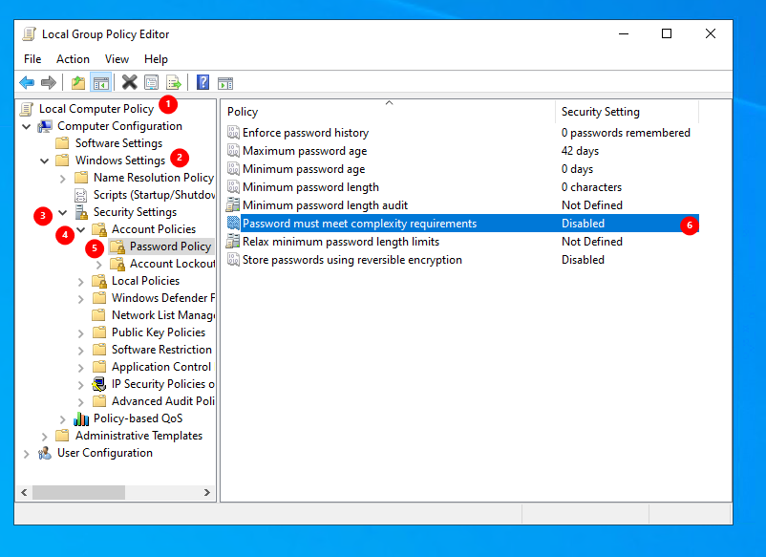Open Properties from the toolbar icon
The height and width of the screenshot is (557, 766).
click(151, 83)
